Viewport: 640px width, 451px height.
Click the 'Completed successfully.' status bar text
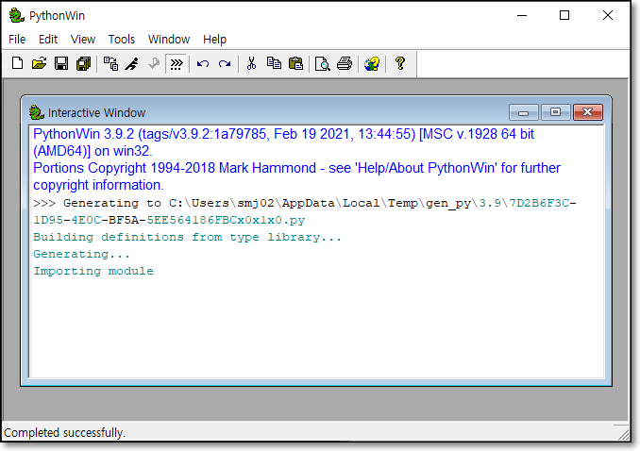tap(64, 433)
